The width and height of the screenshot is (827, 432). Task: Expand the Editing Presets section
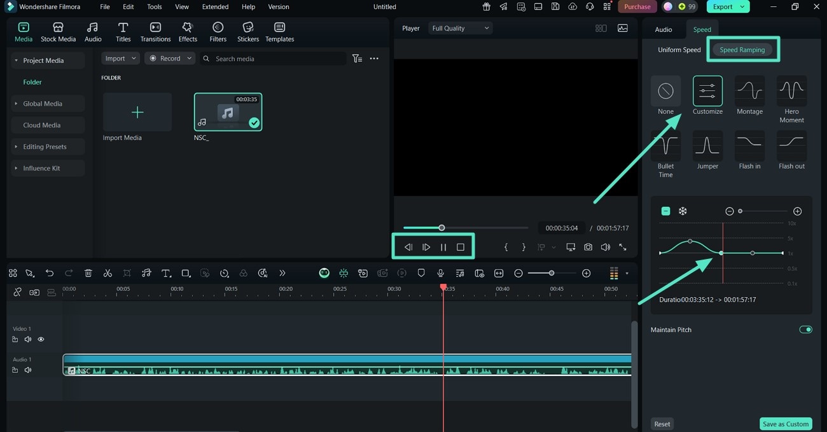17,147
